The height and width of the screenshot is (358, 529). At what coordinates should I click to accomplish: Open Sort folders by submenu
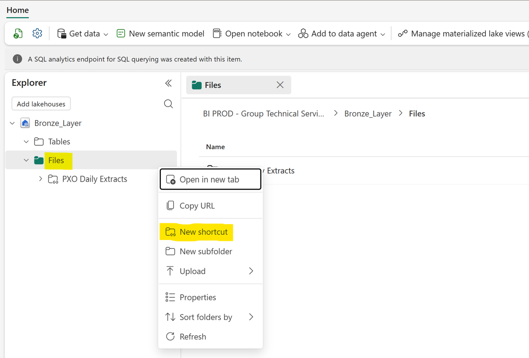210,317
